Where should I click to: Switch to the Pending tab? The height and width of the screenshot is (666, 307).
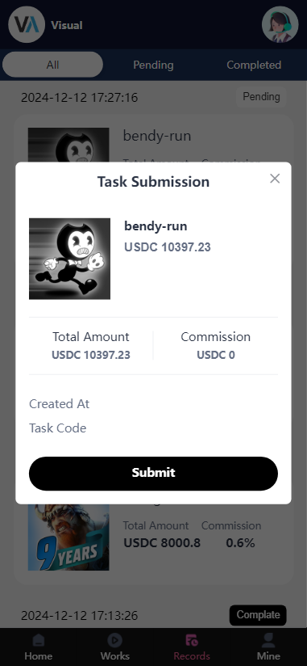point(153,65)
